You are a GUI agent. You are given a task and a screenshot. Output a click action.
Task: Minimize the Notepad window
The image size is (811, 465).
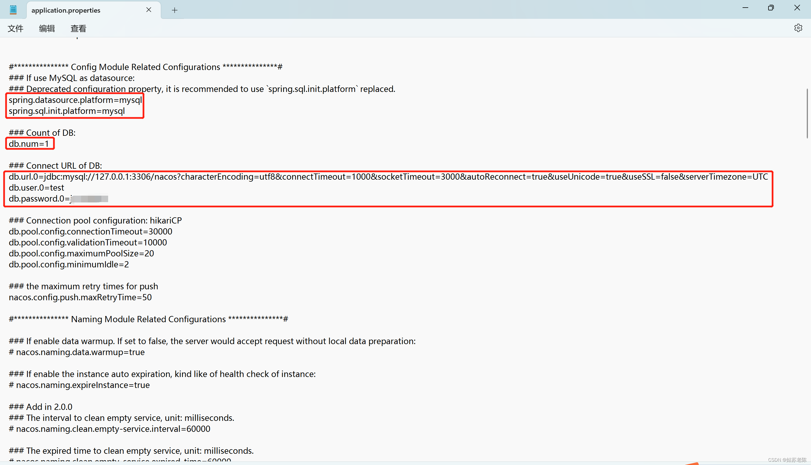[745, 8]
